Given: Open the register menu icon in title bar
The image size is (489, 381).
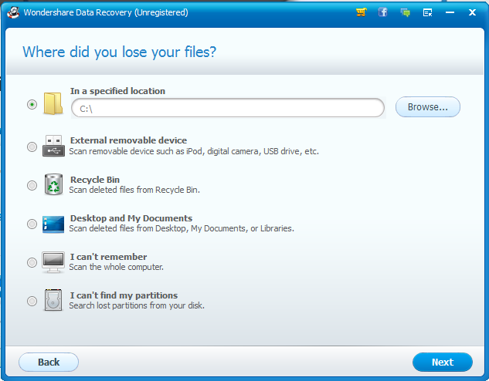Looking at the screenshot, I should coord(427,12).
